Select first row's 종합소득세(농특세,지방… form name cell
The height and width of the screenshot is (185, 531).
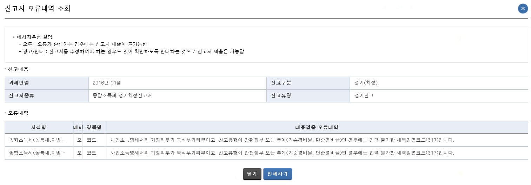[x=38, y=140]
